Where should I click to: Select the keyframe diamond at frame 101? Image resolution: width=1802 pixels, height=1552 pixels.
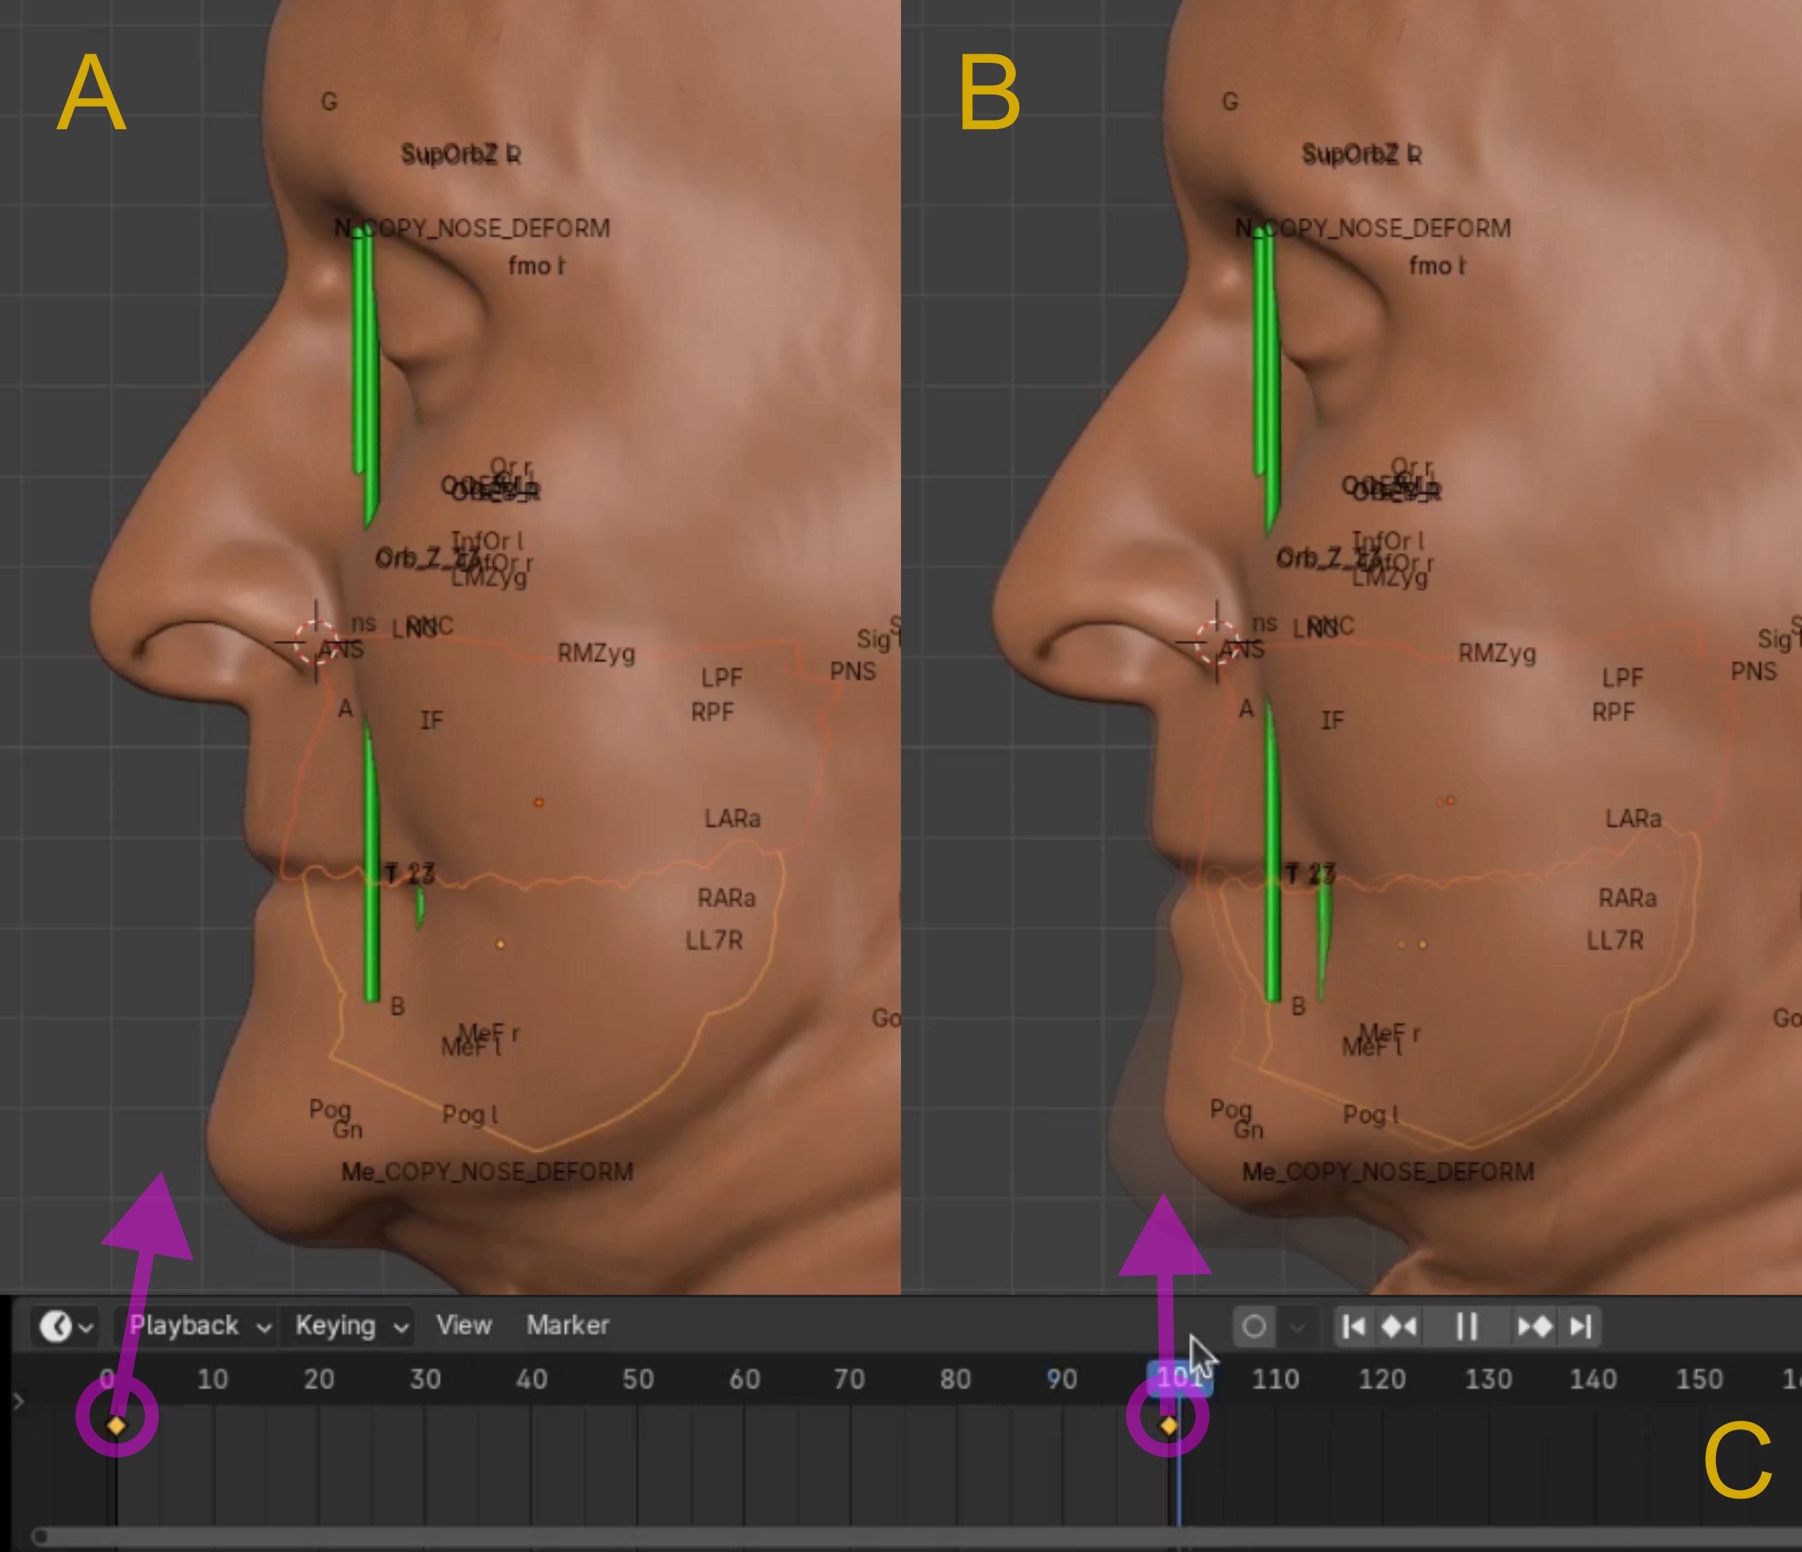tap(1169, 1425)
